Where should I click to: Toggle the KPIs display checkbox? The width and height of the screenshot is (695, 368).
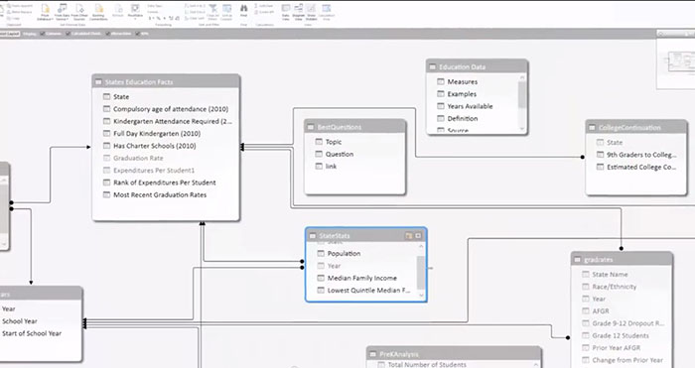click(138, 34)
